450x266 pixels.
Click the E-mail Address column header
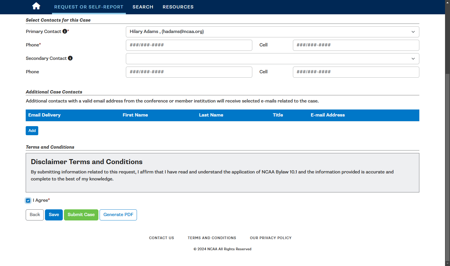tap(328, 115)
